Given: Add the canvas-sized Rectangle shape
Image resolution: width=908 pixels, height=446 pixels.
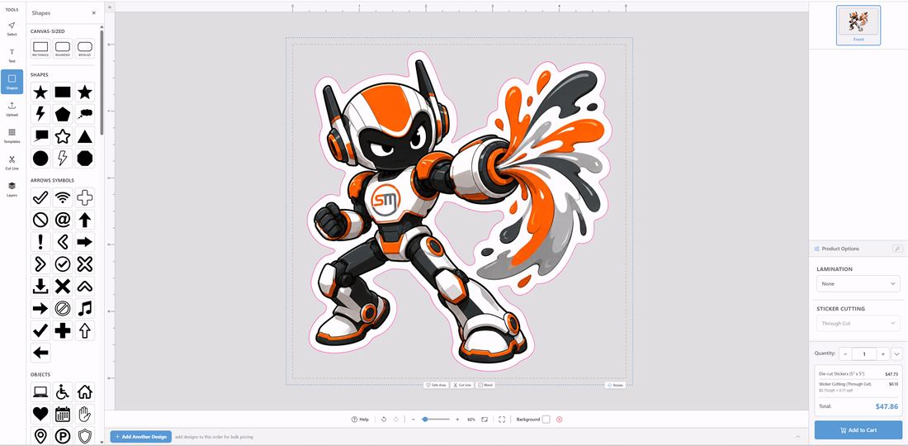Looking at the screenshot, I should [x=40, y=48].
